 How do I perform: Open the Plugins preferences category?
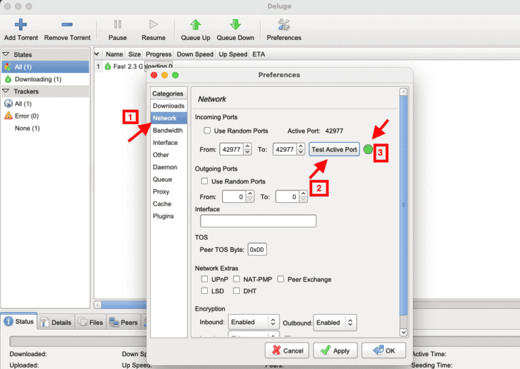pyautogui.click(x=169, y=216)
